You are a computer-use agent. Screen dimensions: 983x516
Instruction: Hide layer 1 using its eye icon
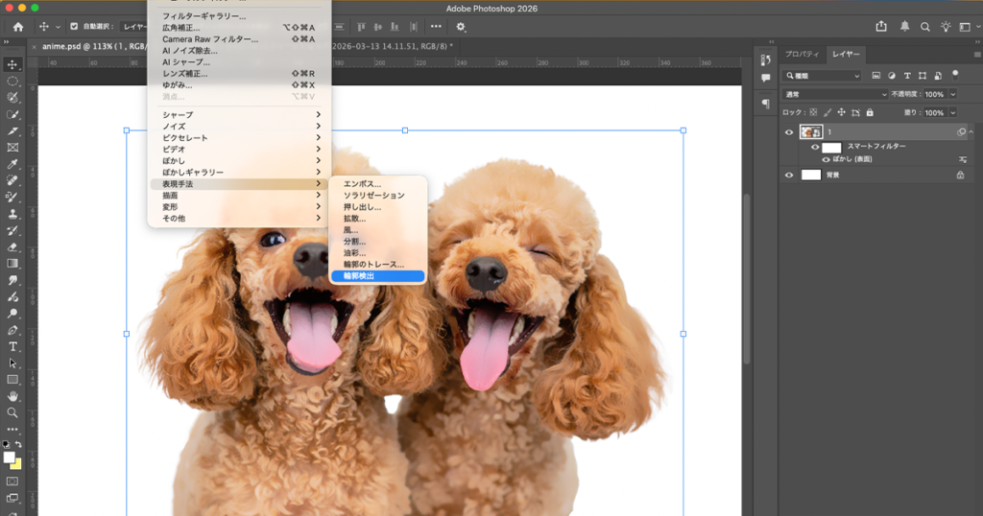click(789, 131)
